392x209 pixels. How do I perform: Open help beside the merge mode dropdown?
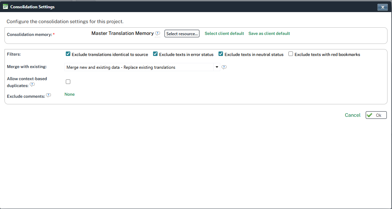click(x=224, y=67)
